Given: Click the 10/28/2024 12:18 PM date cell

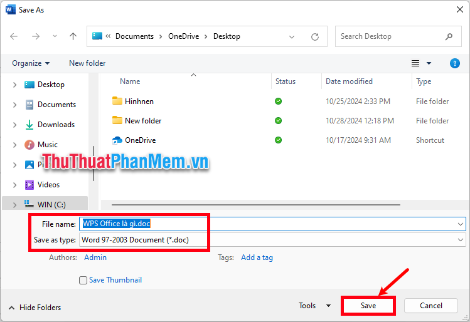Looking at the screenshot, I should [360, 121].
